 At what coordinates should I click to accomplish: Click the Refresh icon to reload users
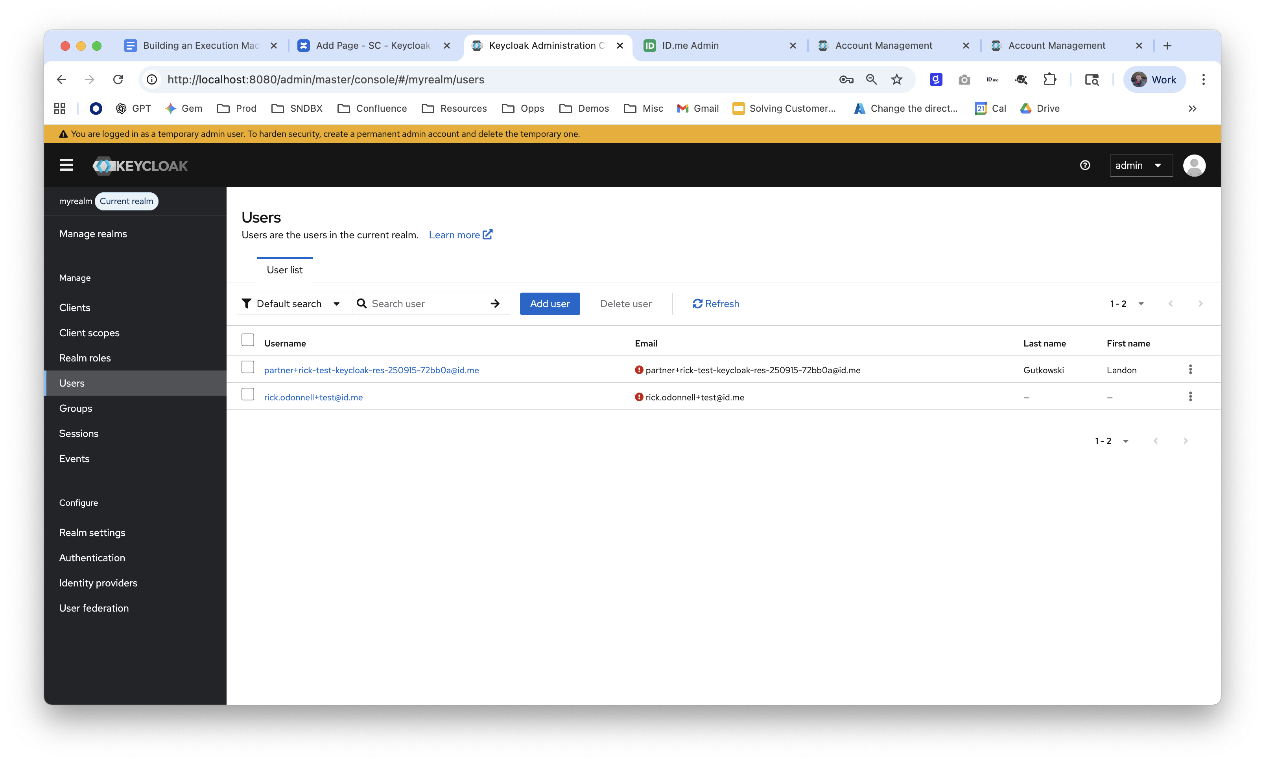point(697,304)
